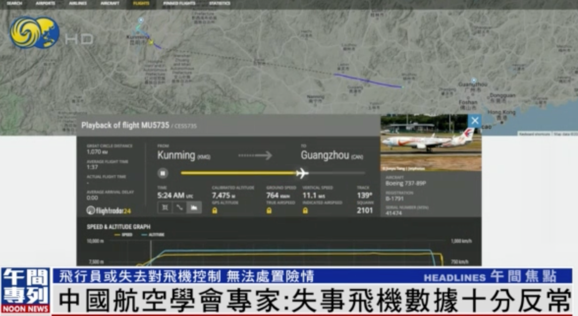Click the Kunming (KMG) origin label
The height and width of the screenshot is (316, 578).
pos(184,155)
